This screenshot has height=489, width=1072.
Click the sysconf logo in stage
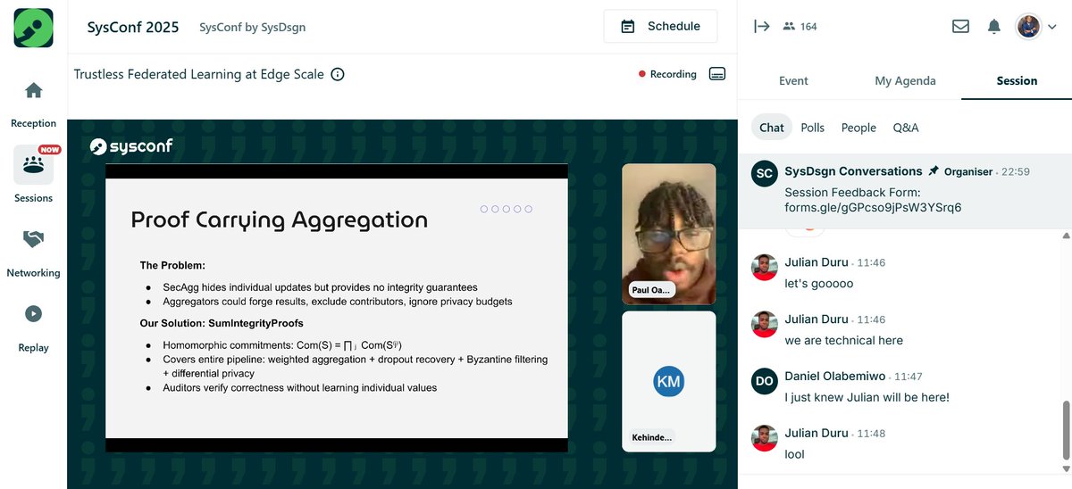(x=131, y=145)
